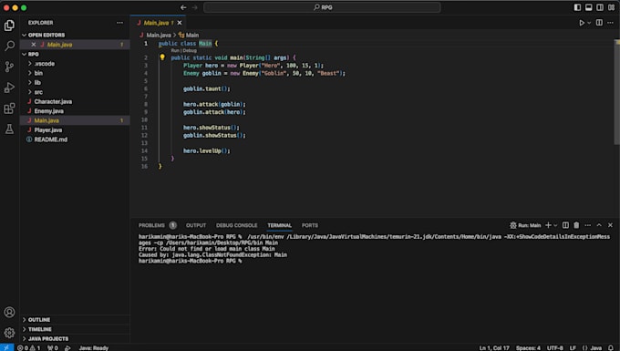Toggle primary sidebar visibility
This screenshot has height=351, width=620.
click(x=577, y=7)
